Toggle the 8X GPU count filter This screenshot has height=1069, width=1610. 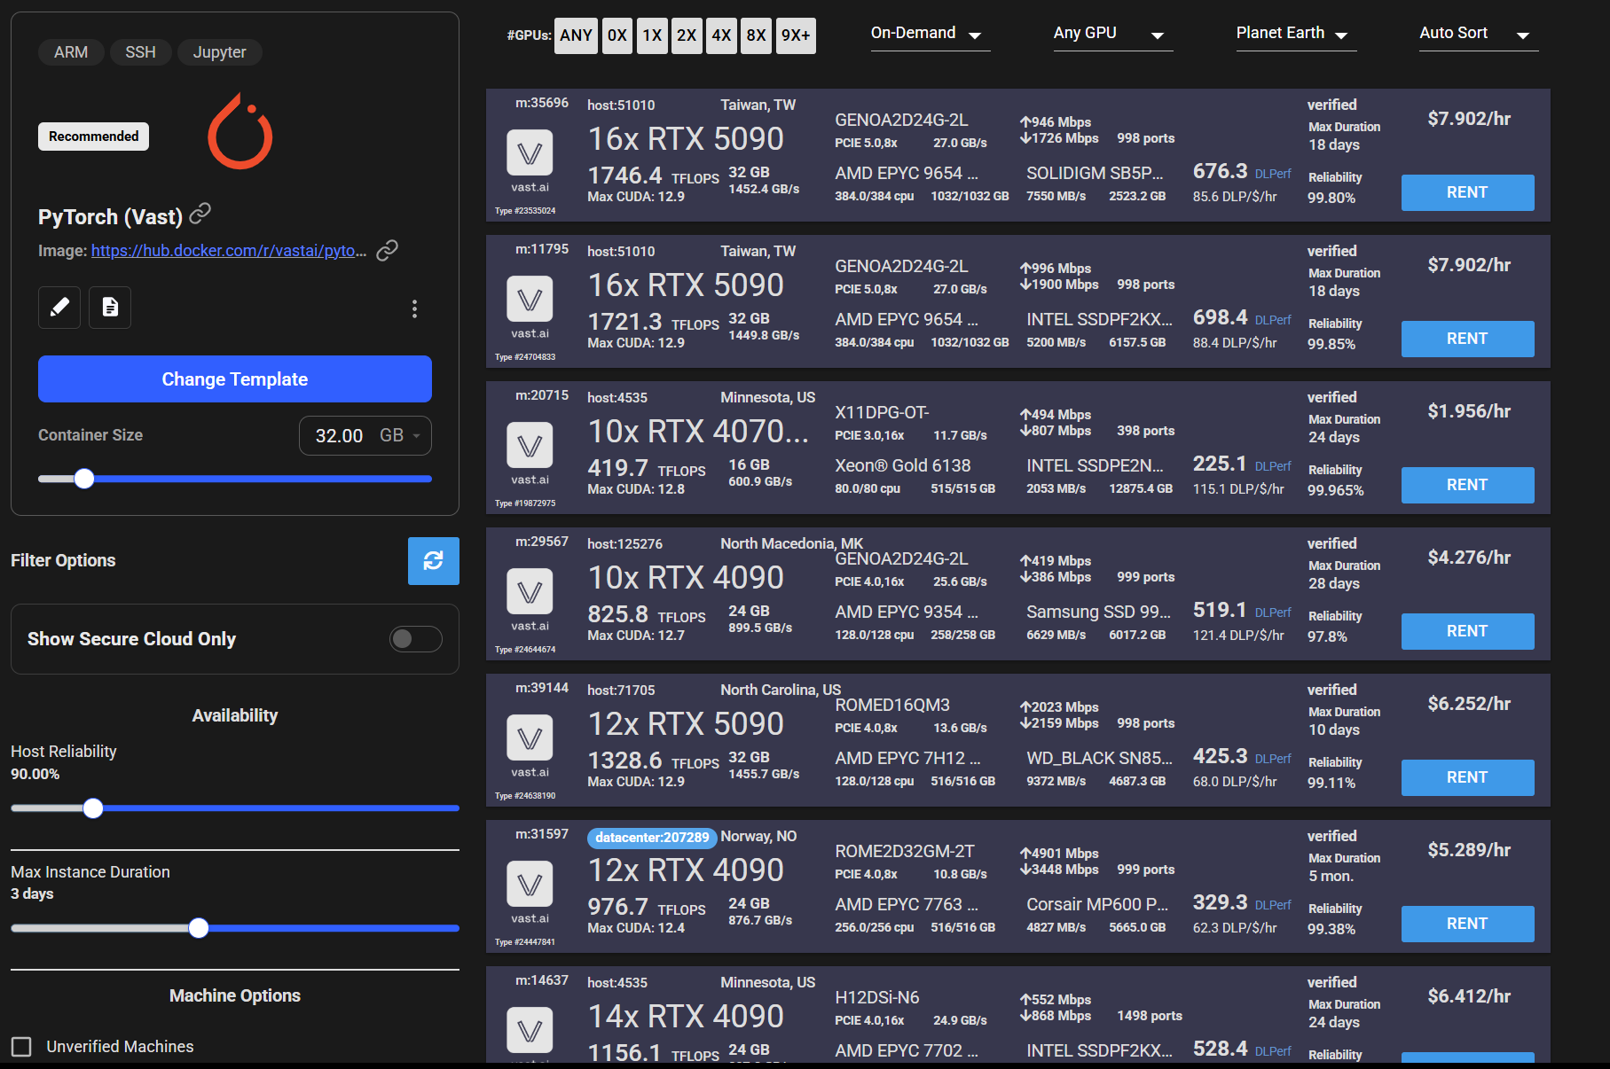pos(756,35)
